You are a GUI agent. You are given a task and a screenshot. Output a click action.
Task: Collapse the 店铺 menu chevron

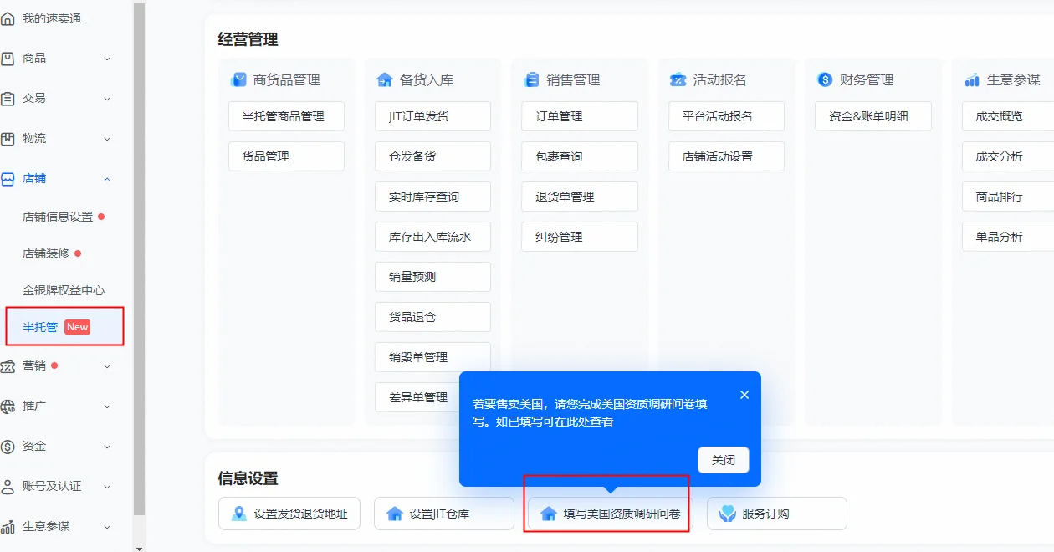click(107, 179)
